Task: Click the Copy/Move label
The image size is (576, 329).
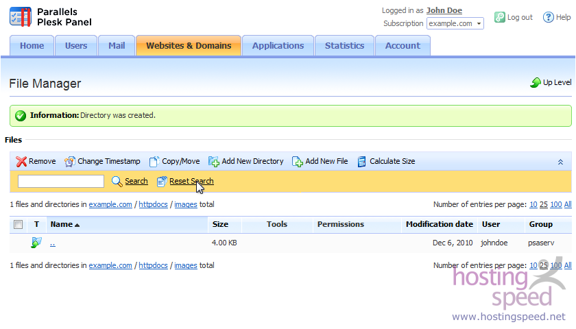Action: (x=181, y=161)
